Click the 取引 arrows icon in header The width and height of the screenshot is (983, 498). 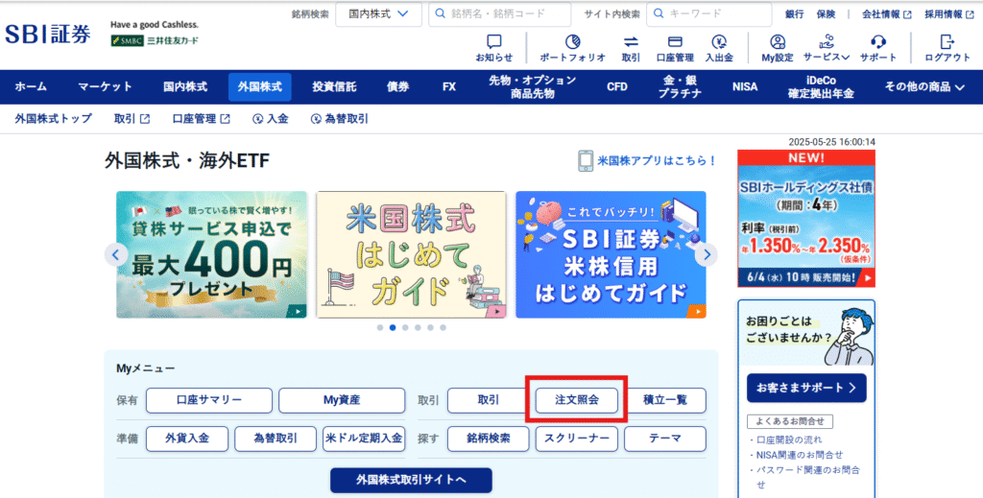point(631,48)
